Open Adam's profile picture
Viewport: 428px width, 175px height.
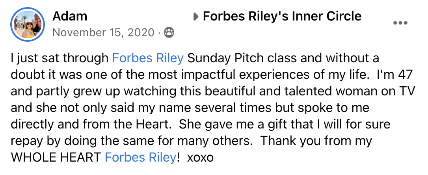pos(28,24)
